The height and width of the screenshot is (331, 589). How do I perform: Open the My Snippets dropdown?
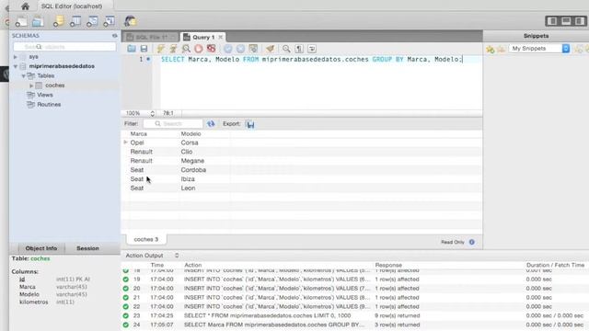pos(539,49)
